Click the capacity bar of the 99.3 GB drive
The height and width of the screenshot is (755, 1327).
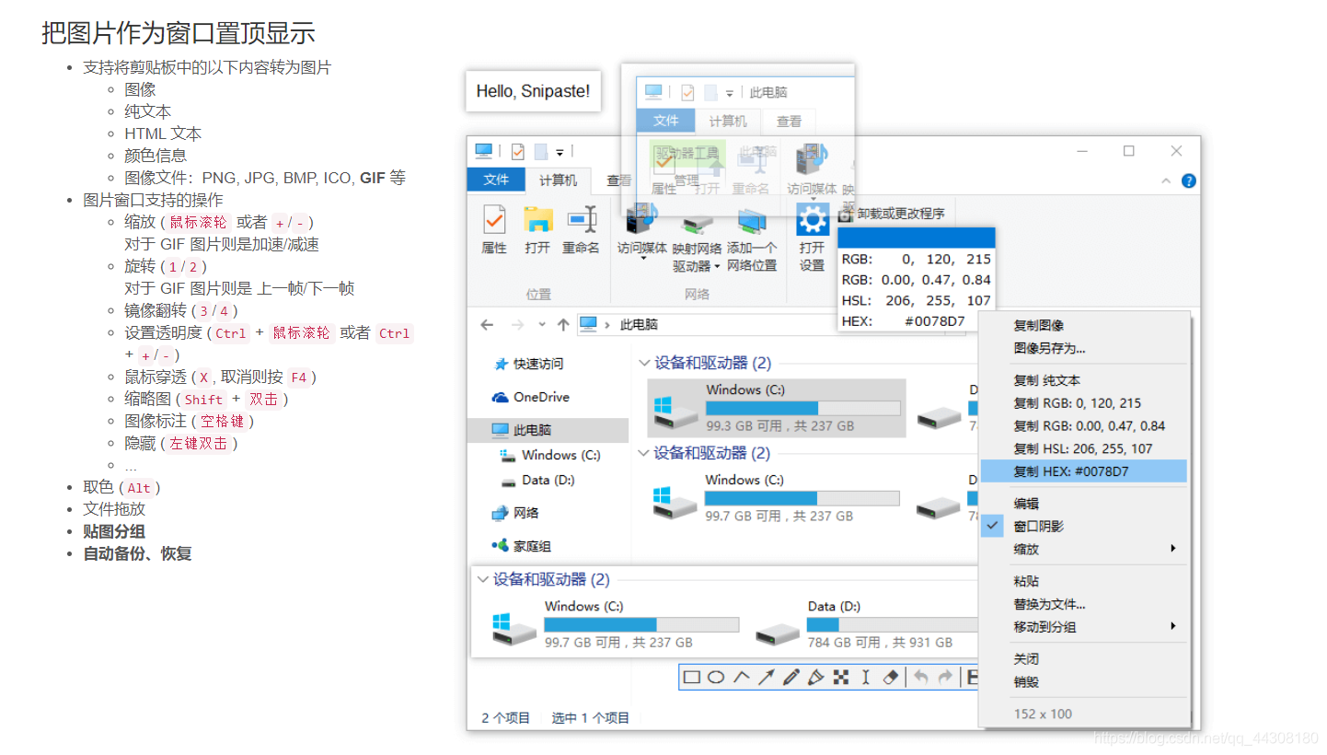pyautogui.click(x=802, y=408)
